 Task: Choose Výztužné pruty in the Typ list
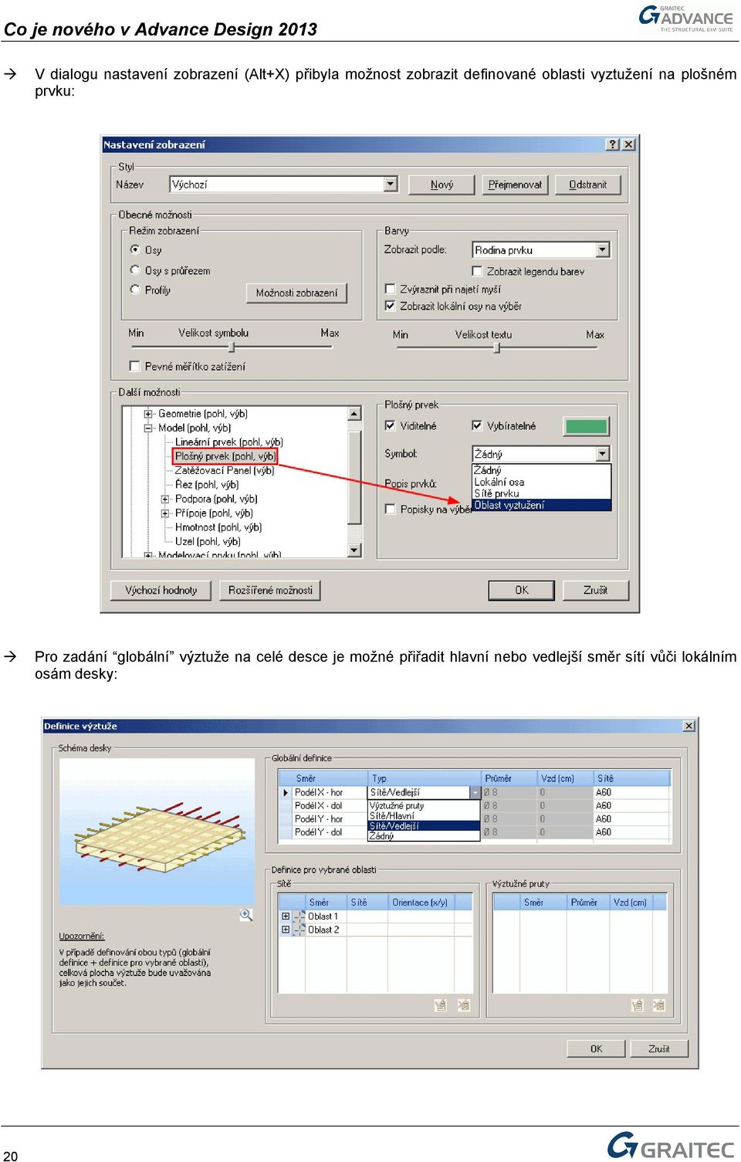point(424,805)
